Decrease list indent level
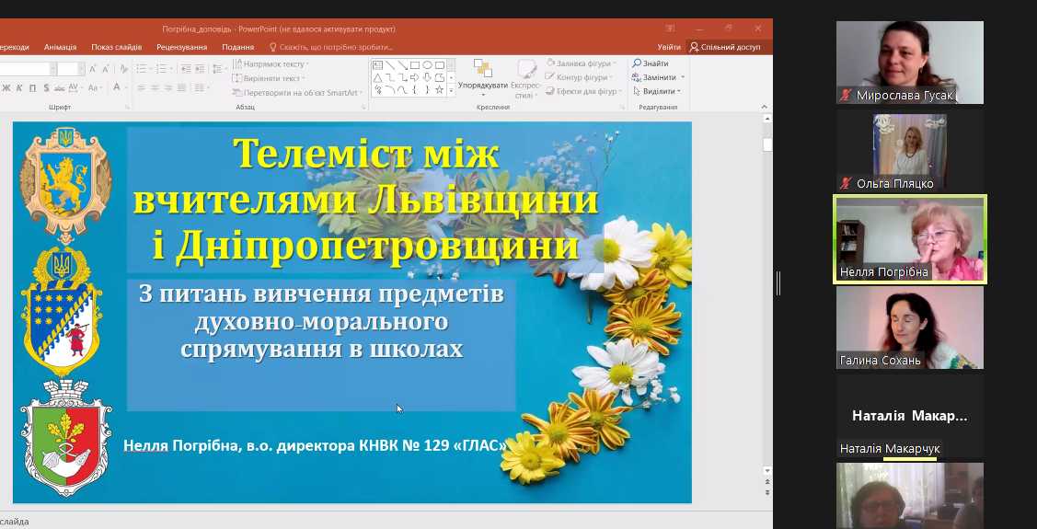This screenshot has height=529, width=1037. [186, 69]
